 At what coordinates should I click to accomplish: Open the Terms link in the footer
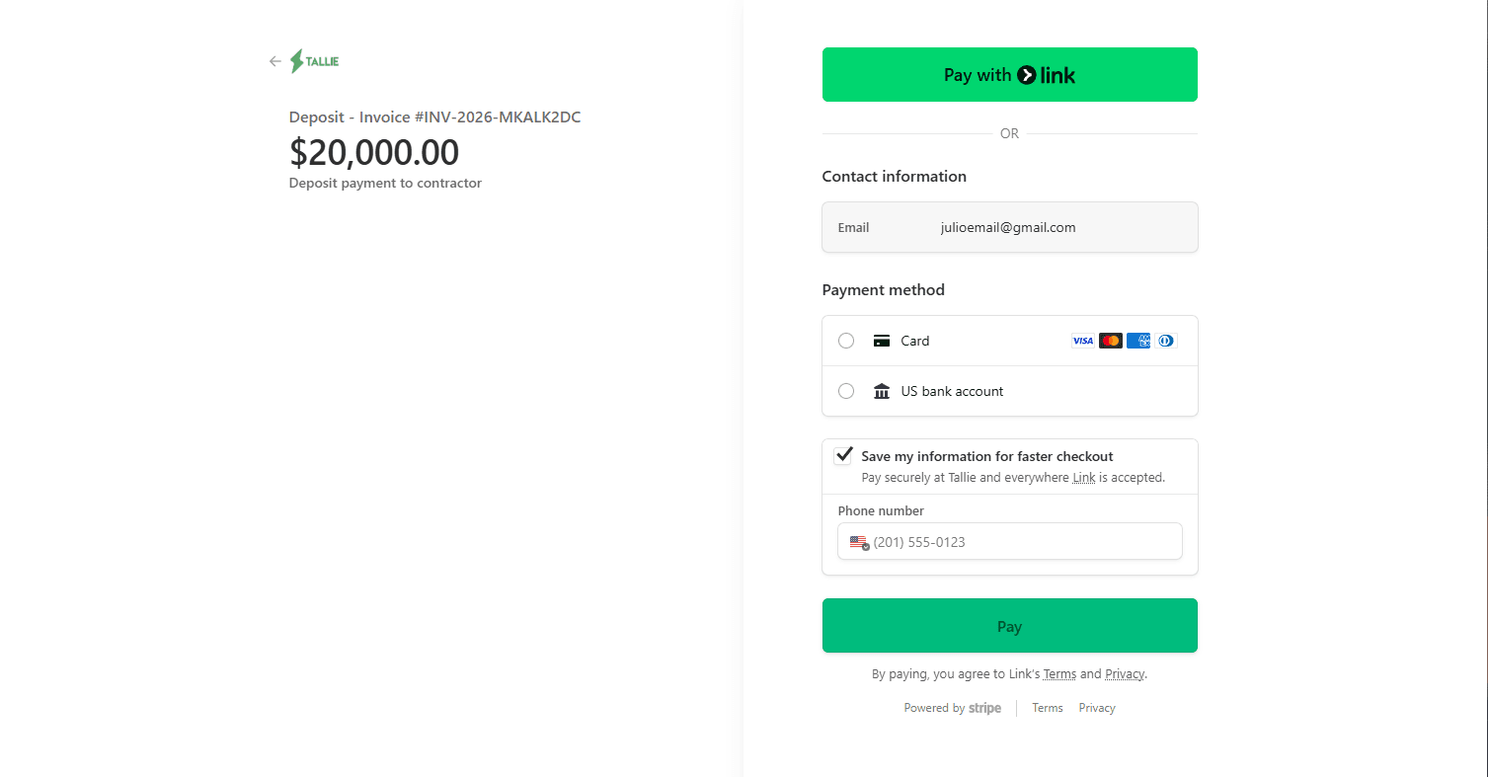[x=1047, y=707]
